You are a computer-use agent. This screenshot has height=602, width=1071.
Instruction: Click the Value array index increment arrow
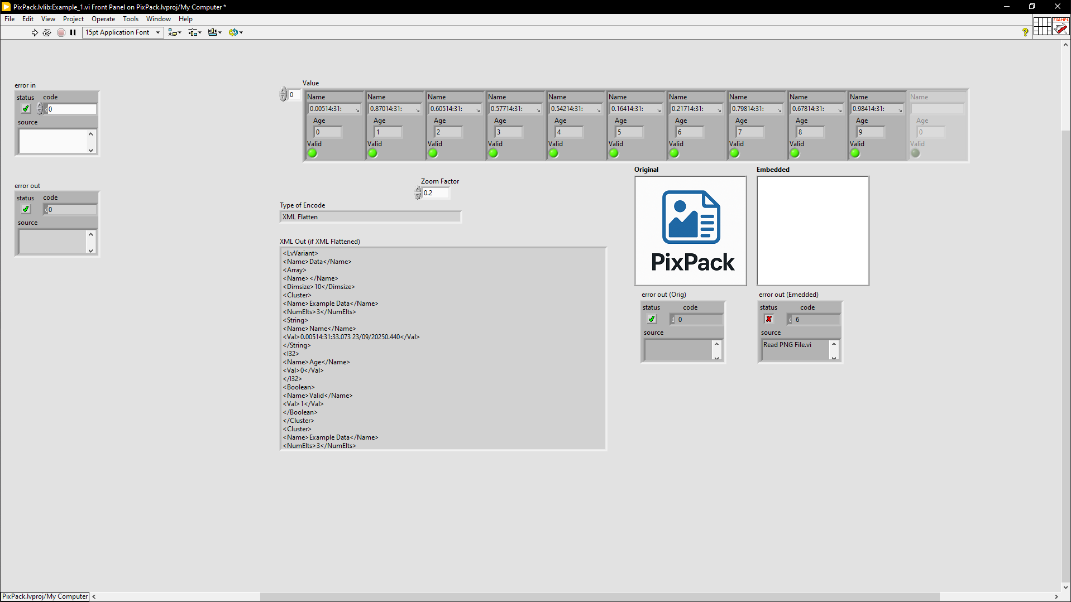coord(283,91)
